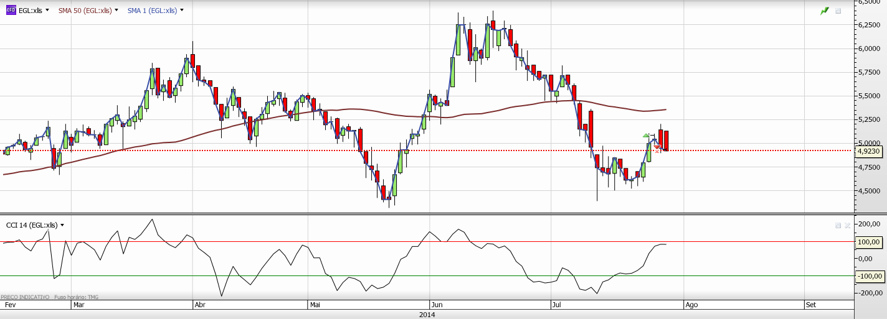Click the 4,9230 current price label
887x319 pixels.
click(x=869, y=151)
